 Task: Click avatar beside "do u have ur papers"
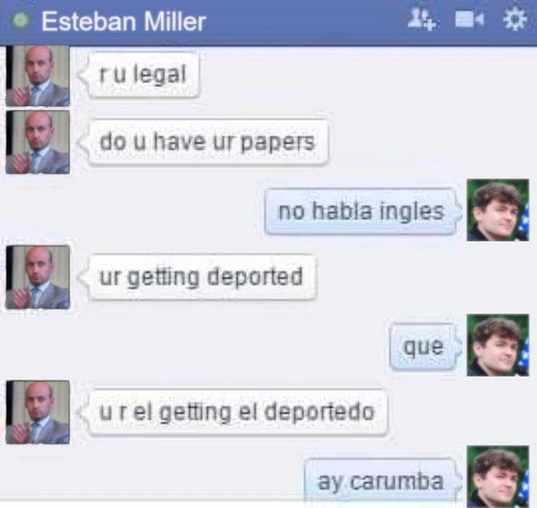(x=38, y=142)
